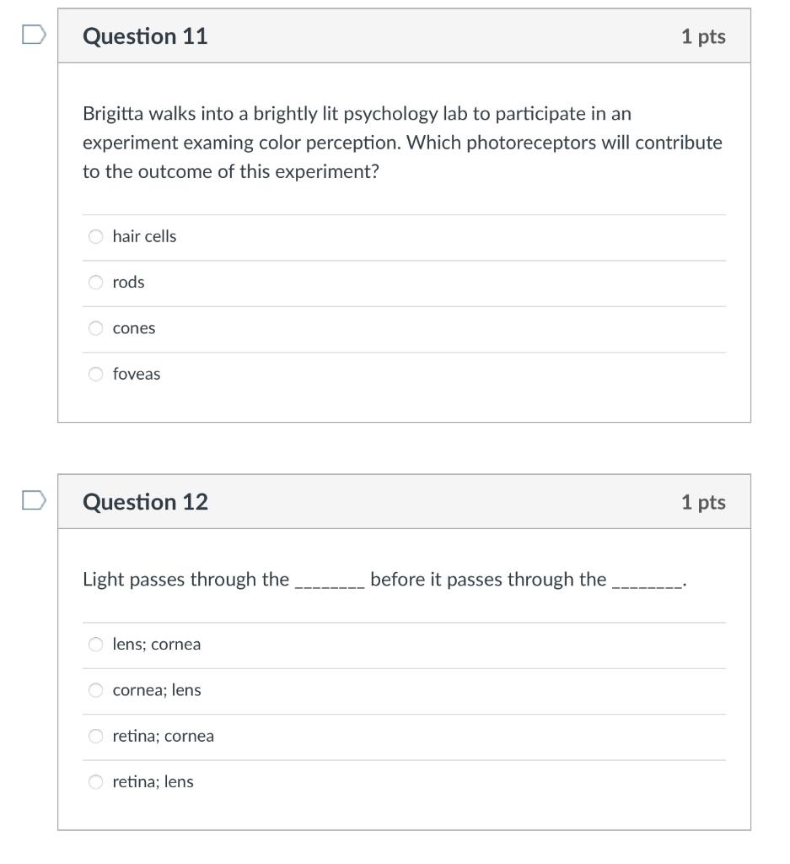Click the 'Light passes through' question text

click(x=384, y=580)
